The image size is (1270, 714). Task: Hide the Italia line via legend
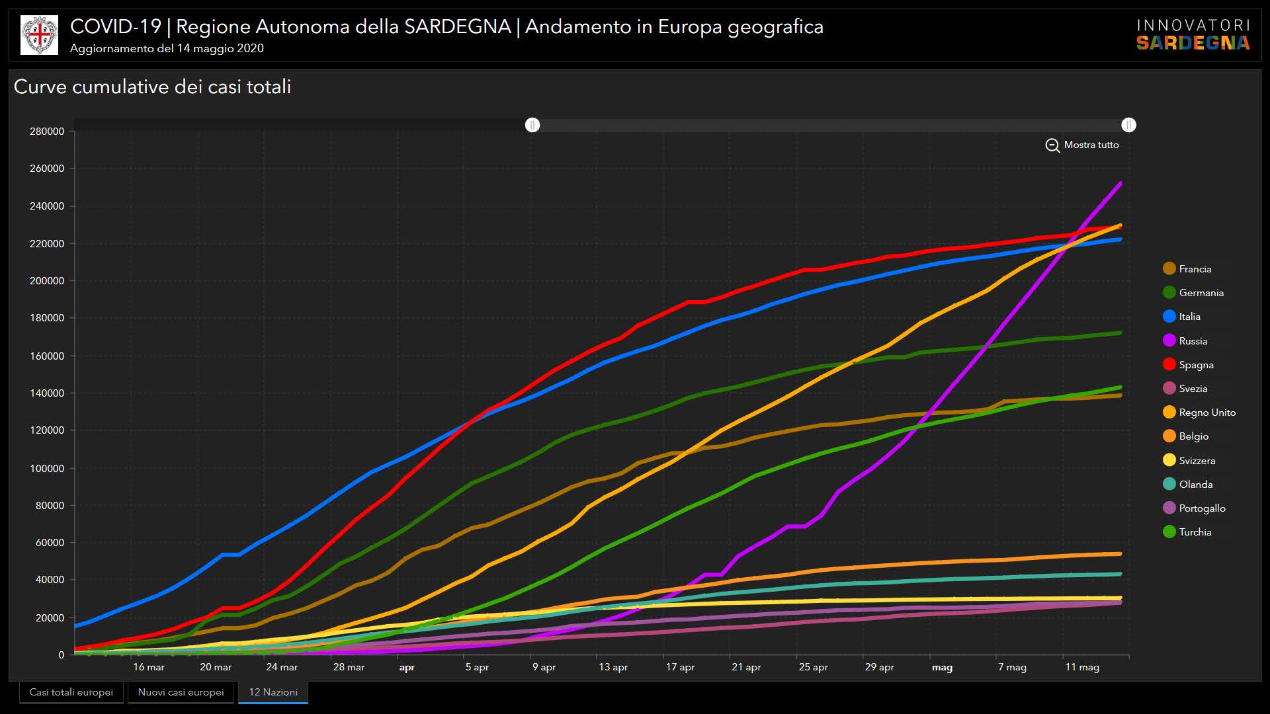1169,316
